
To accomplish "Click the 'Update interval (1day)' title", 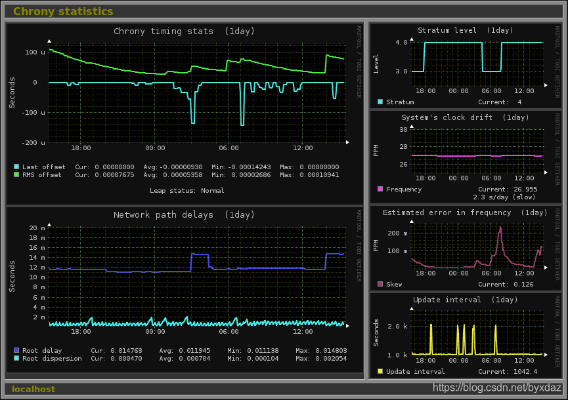I will [x=466, y=300].
